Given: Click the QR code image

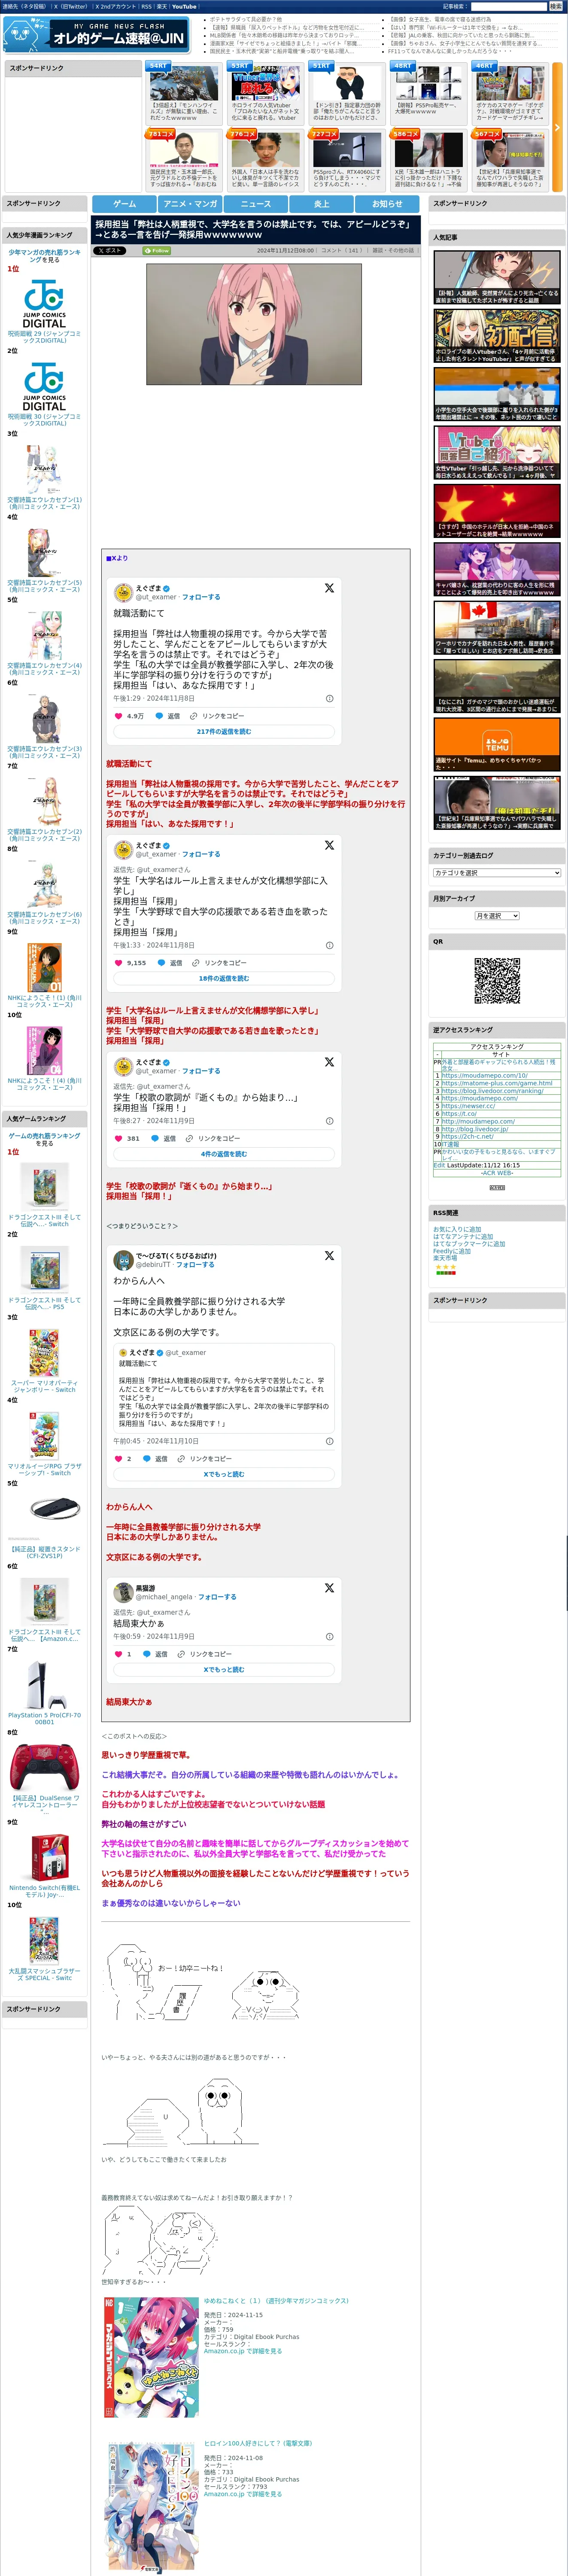Looking at the screenshot, I should (x=497, y=981).
